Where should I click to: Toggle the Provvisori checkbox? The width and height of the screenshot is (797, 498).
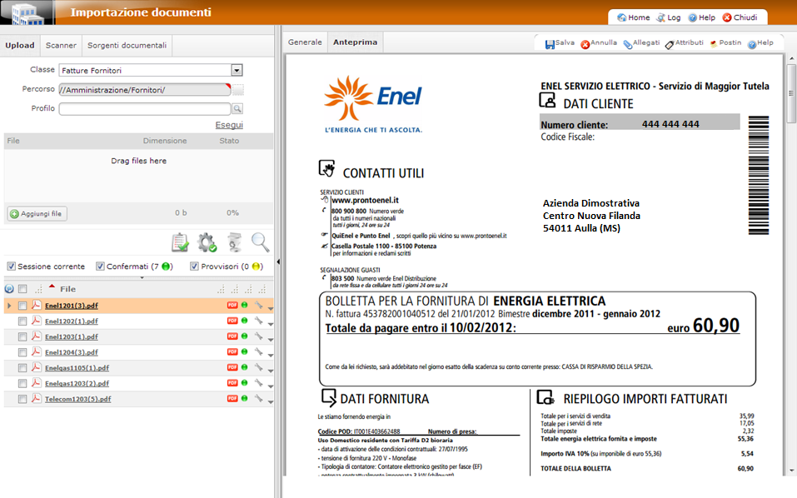coord(194,266)
